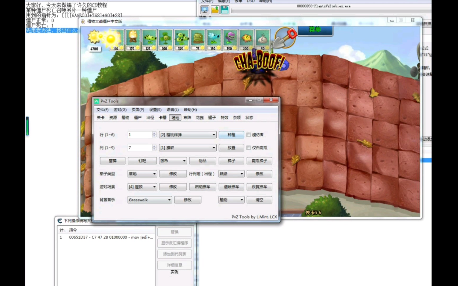Select the Repeater seed packet costing 125
The image size is (458, 286).
coord(149,40)
